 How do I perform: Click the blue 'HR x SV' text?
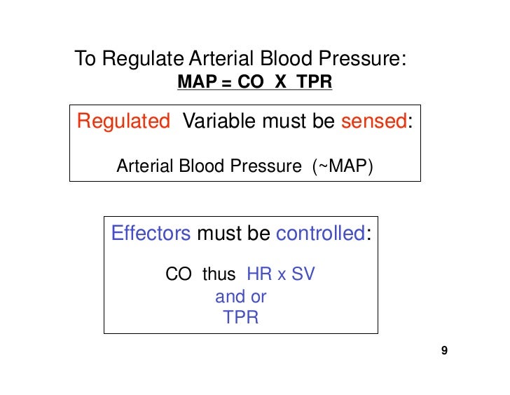click(281, 274)
